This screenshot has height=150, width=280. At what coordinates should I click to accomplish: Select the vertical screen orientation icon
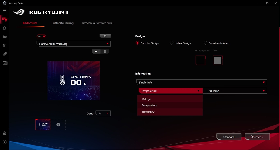[x=105, y=51]
